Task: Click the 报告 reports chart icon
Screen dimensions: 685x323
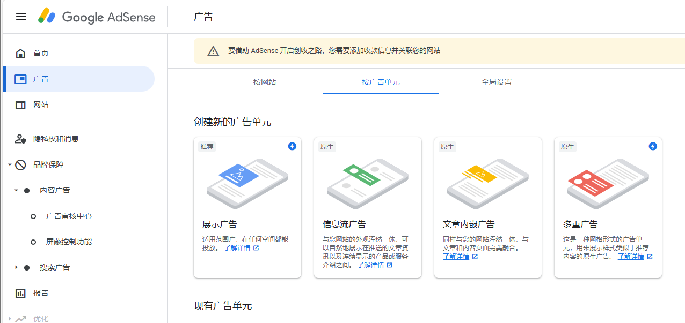Action: pos(20,294)
